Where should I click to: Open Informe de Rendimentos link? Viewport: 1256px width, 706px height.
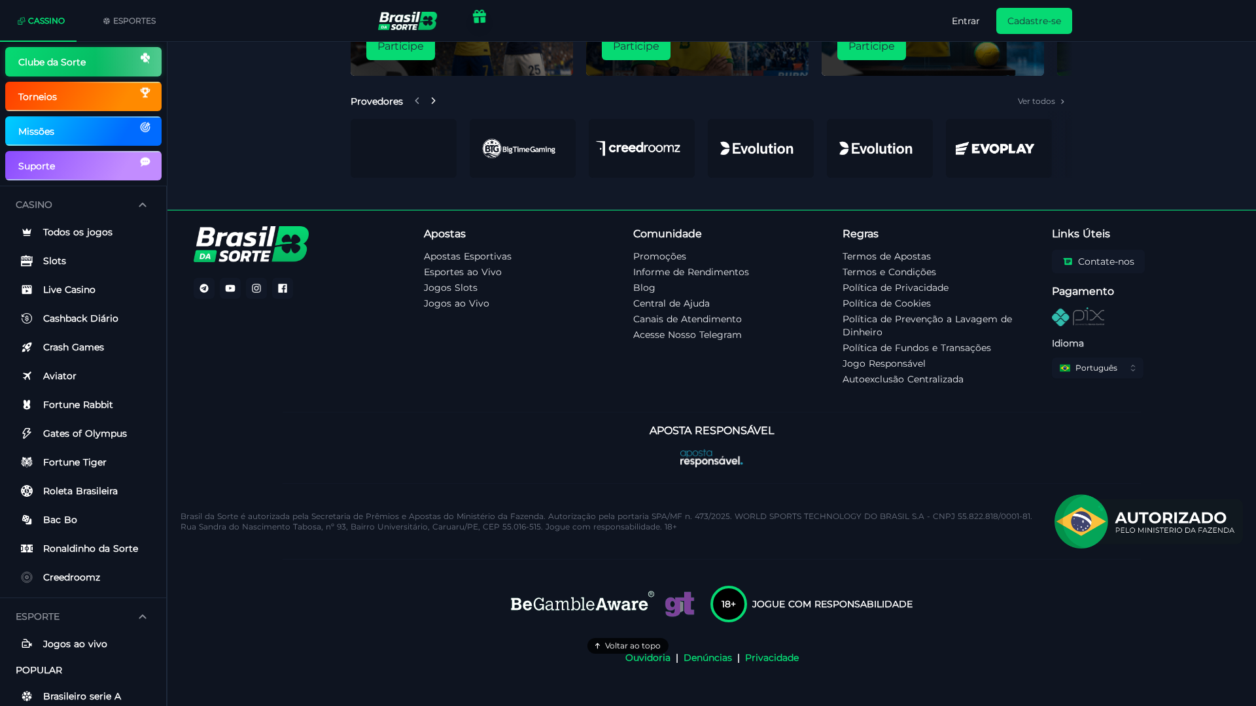[691, 272]
